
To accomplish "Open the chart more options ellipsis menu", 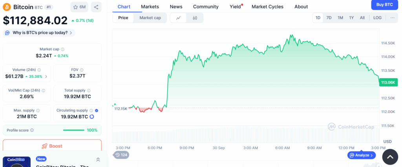I will click(392, 18).
